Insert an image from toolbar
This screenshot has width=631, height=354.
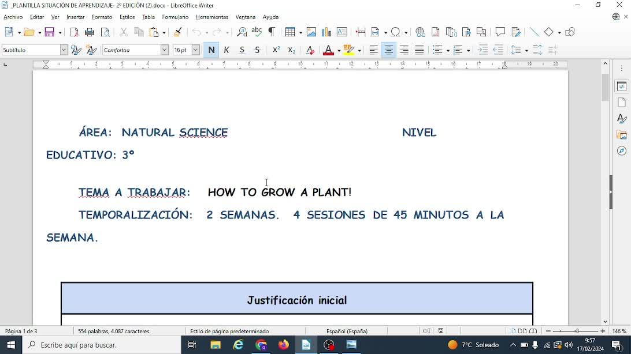pyautogui.click(x=311, y=32)
